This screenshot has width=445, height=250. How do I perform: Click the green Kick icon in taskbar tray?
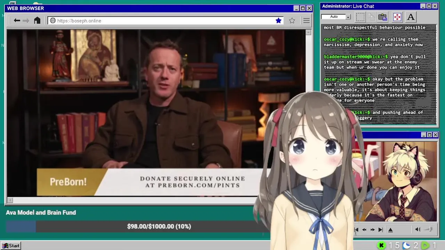tap(382, 245)
